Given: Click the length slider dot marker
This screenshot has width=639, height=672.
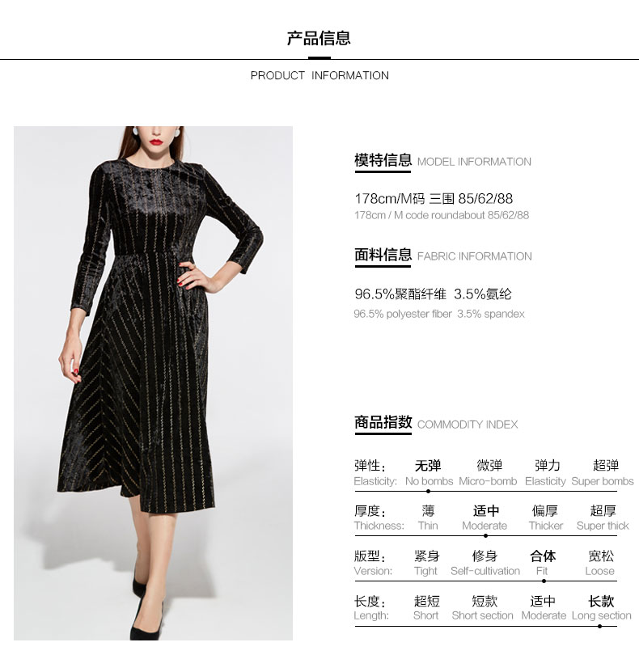Looking at the screenshot, I should [x=600, y=626].
